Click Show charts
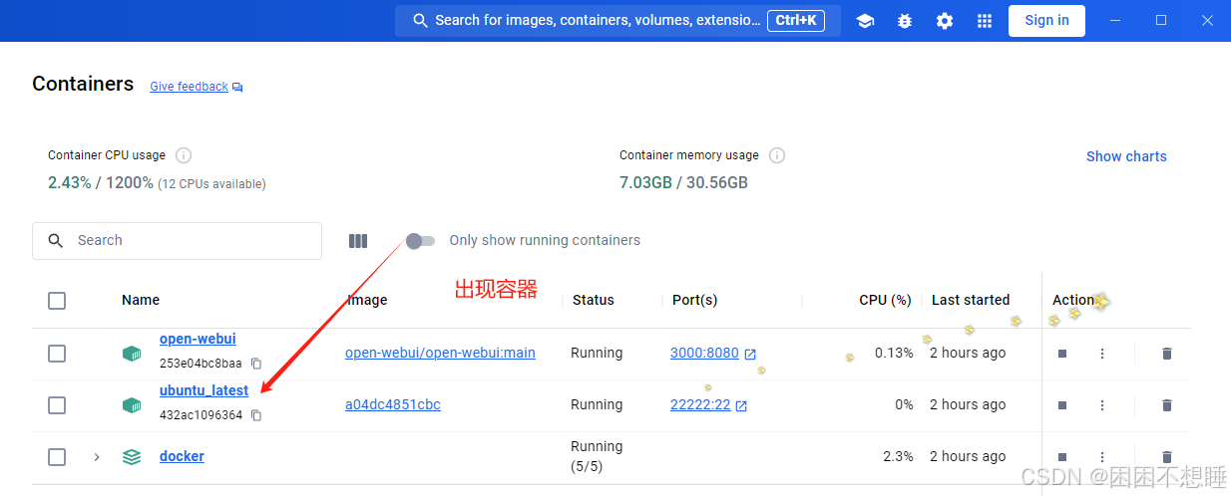The image size is (1231, 496). click(x=1126, y=156)
